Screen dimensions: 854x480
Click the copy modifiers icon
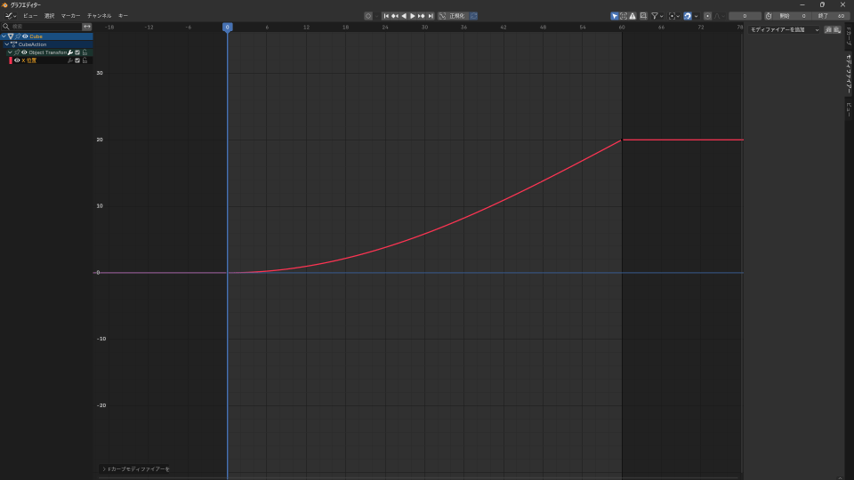click(828, 29)
